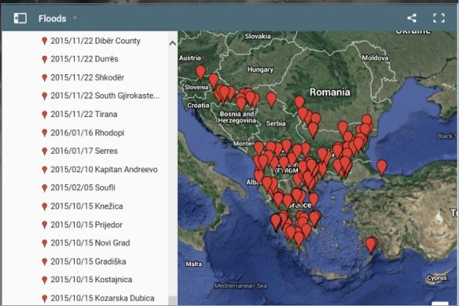
Task: Click pin icon beside Serres entry
Action: (x=44, y=151)
